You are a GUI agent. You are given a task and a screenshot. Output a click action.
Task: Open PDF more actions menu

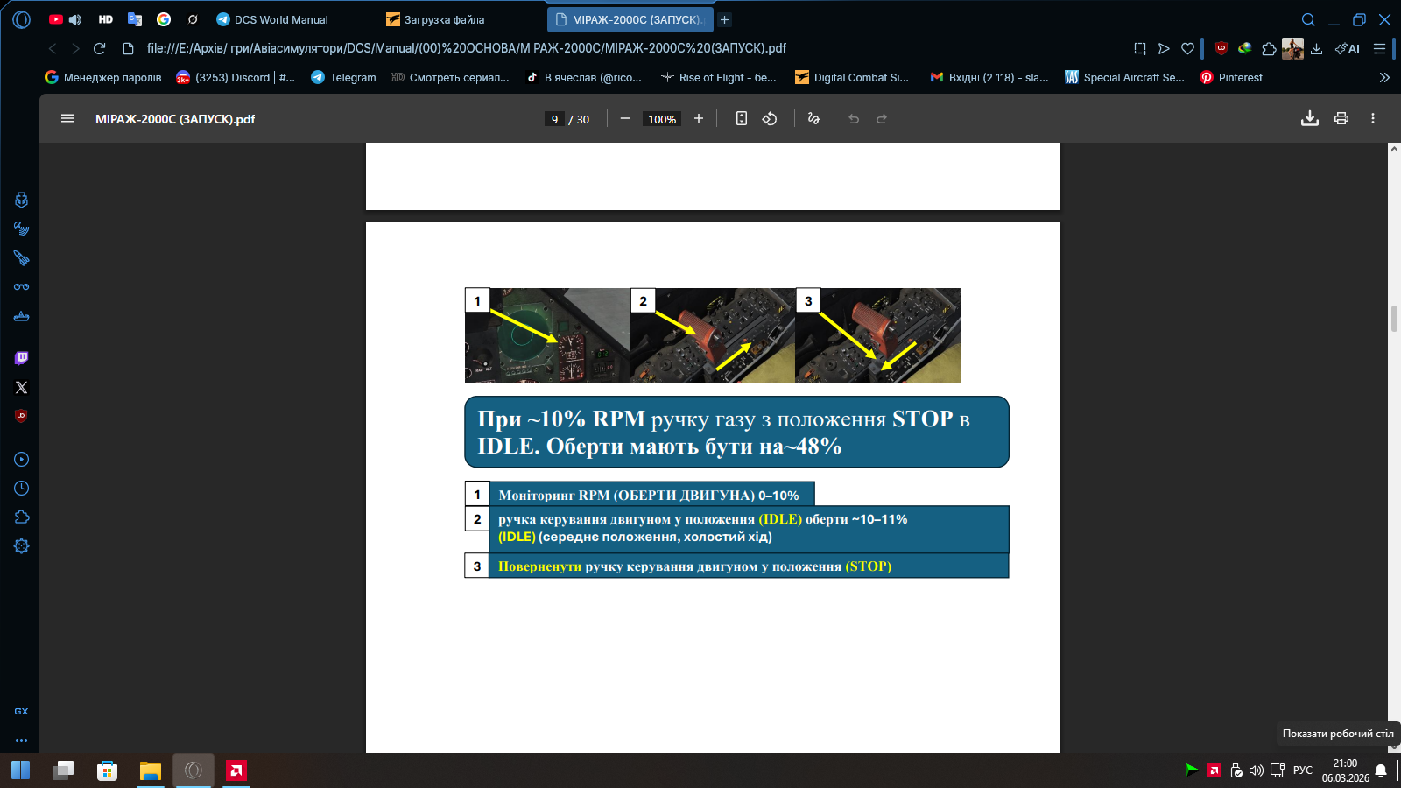point(1372,119)
